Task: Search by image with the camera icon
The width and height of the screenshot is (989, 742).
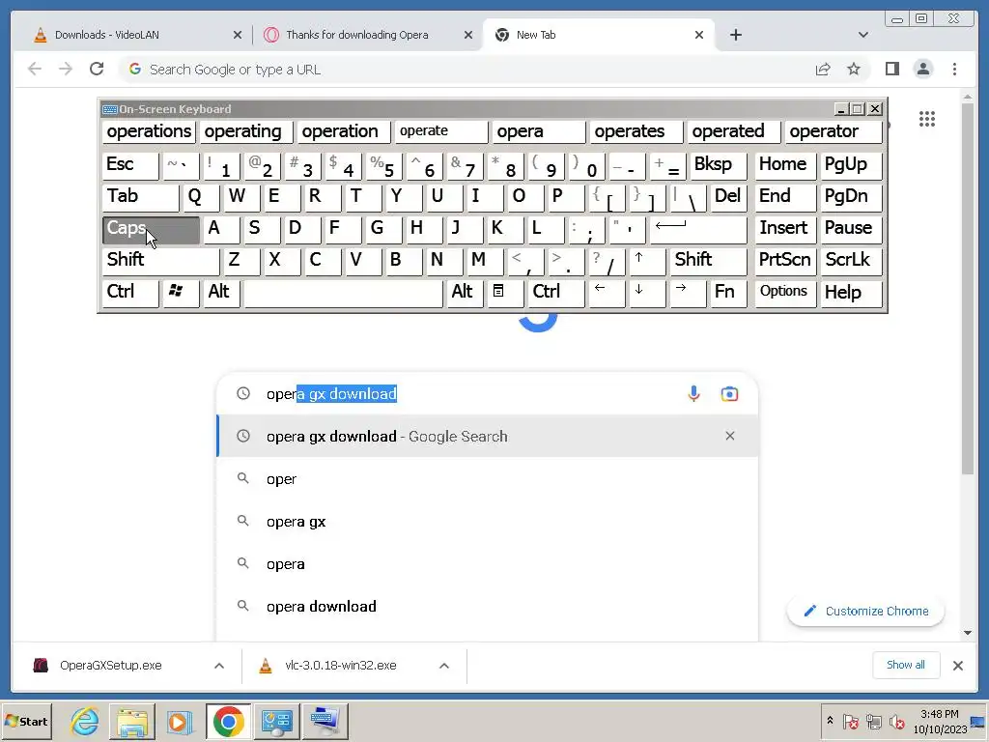Action: 729,394
